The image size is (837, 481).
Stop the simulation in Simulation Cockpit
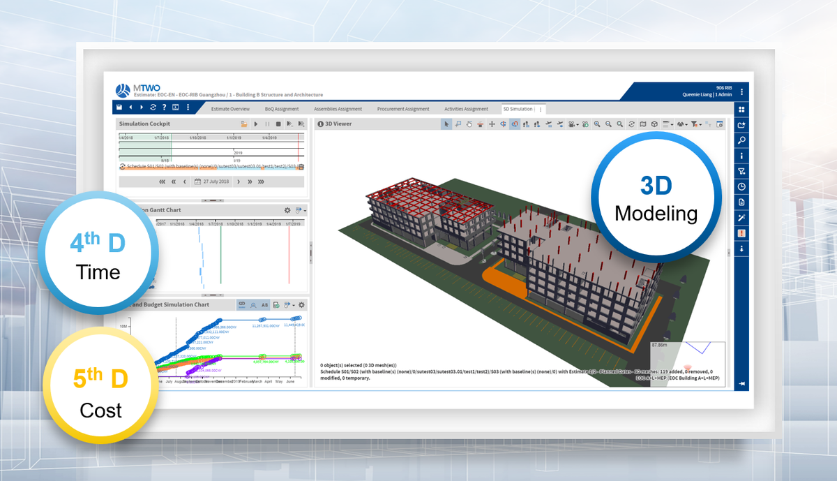pyautogui.click(x=278, y=124)
